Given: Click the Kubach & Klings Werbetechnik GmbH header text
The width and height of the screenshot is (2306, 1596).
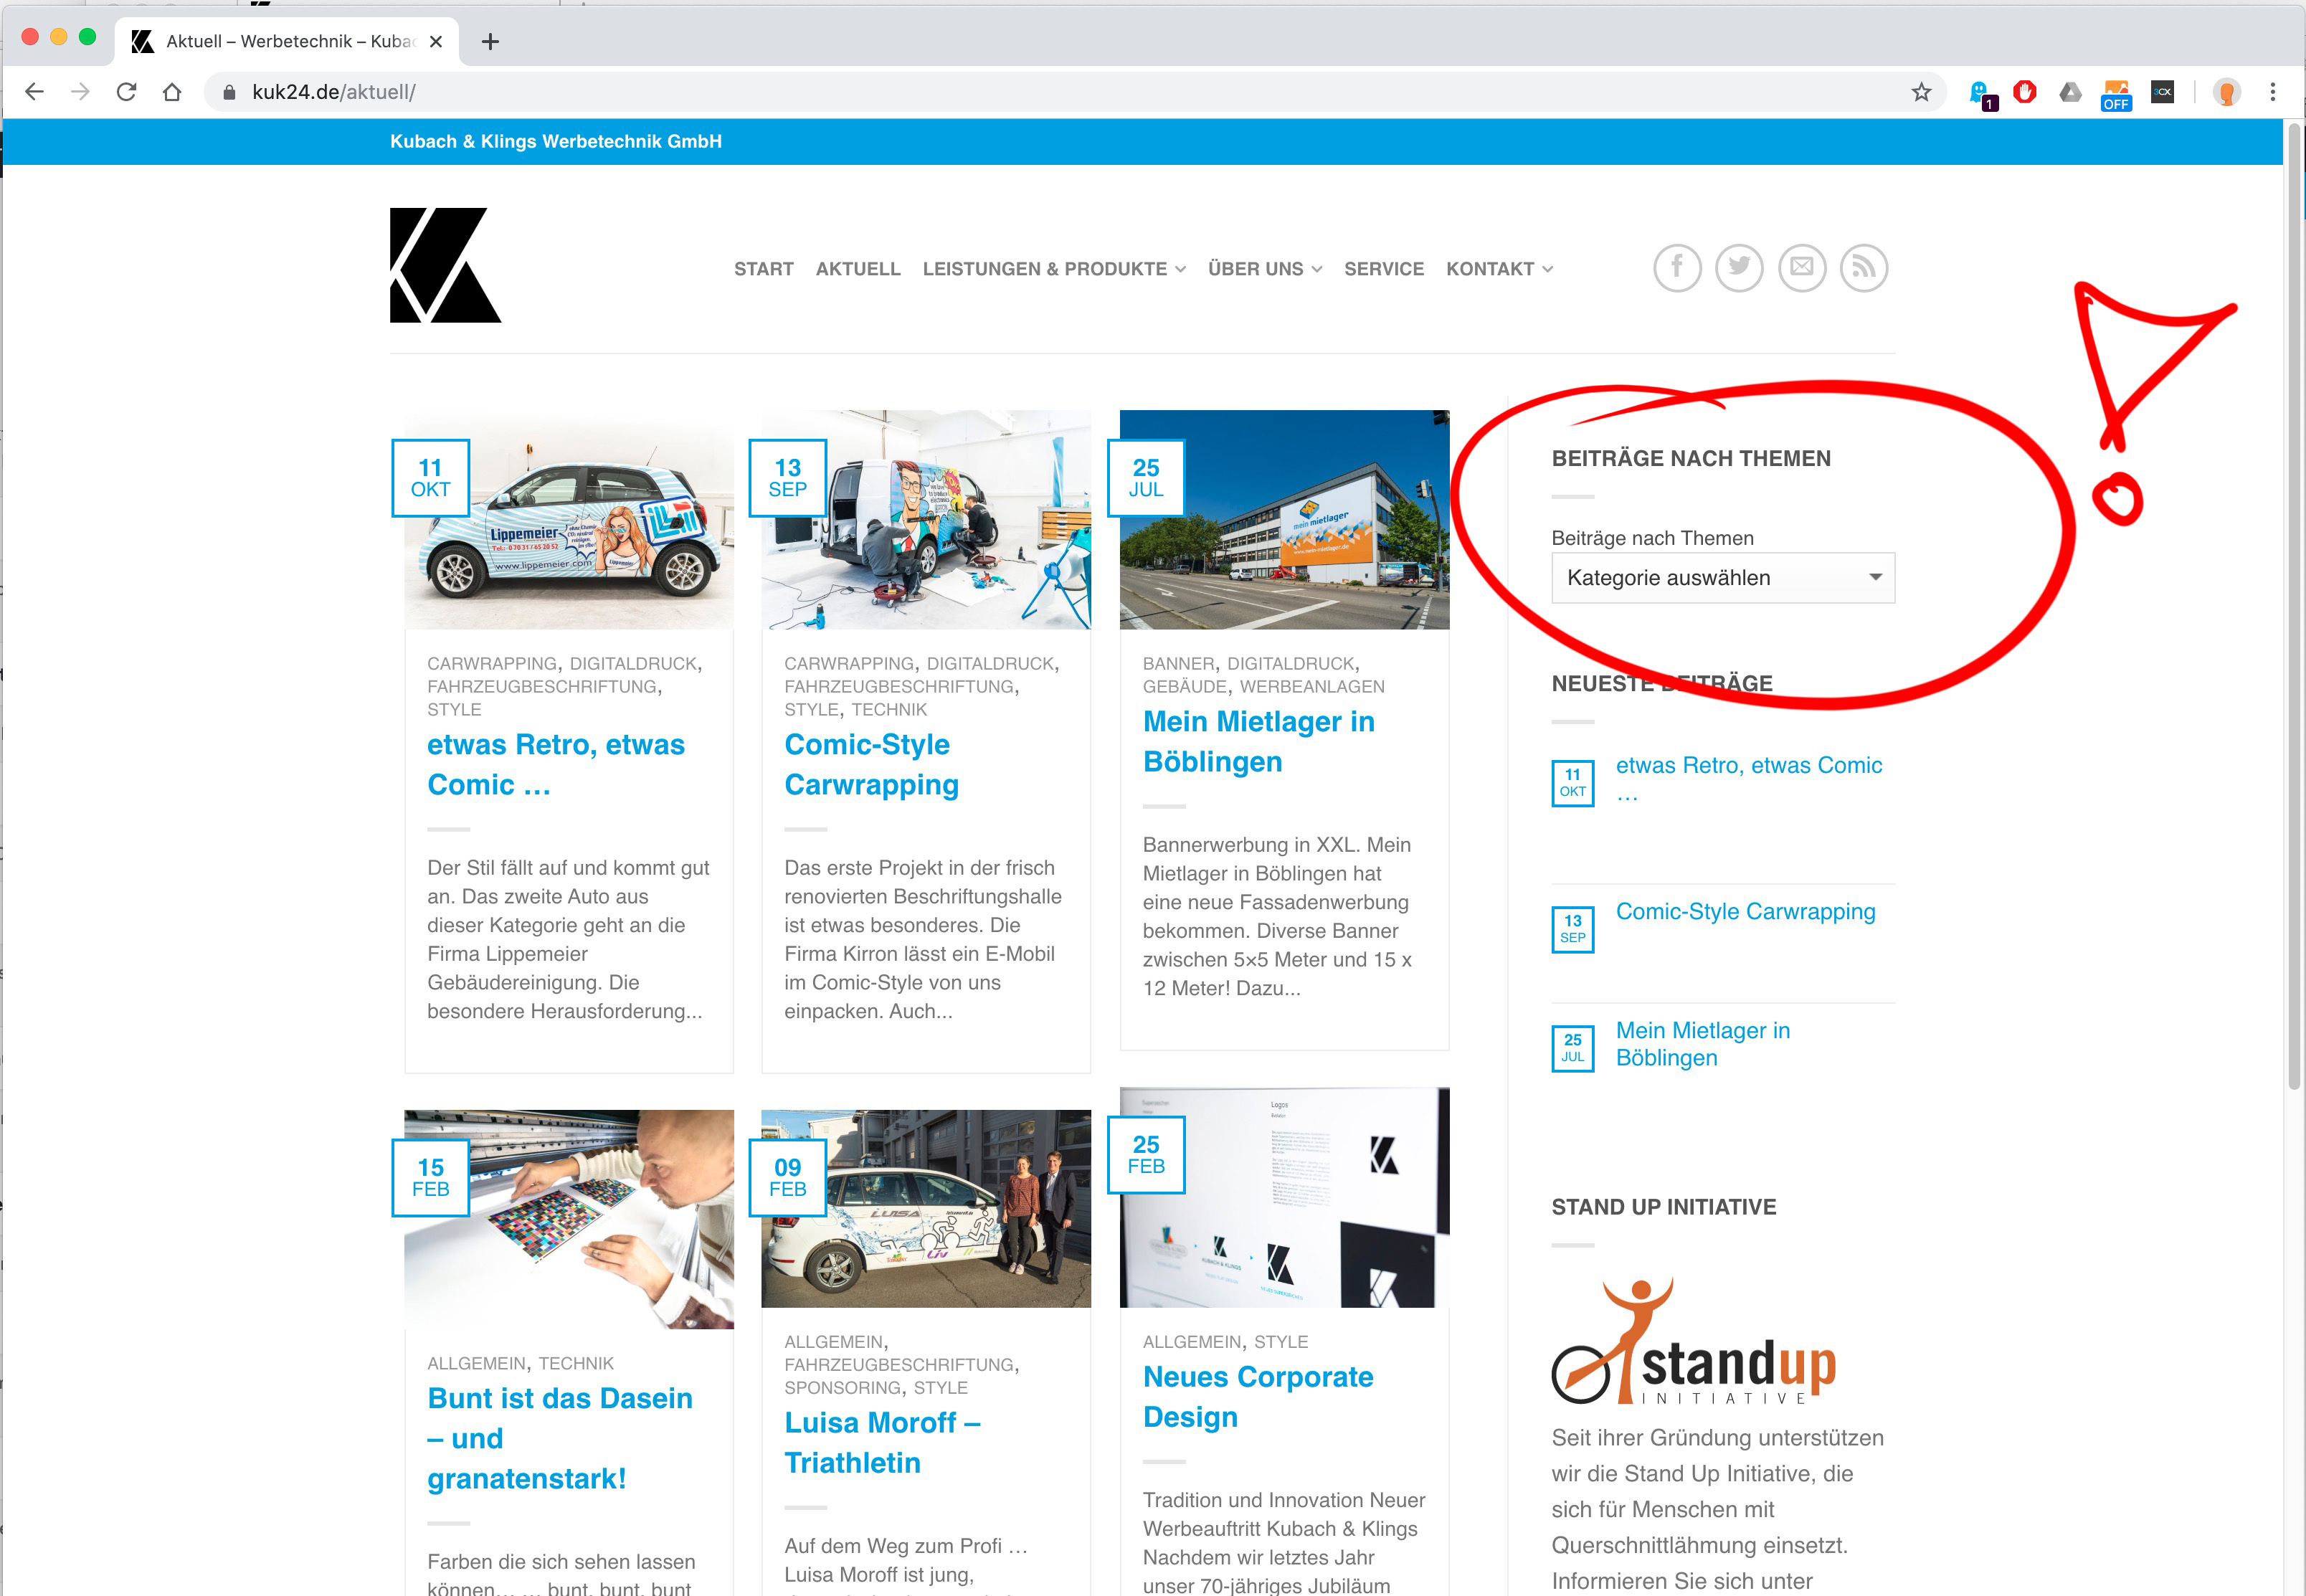Looking at the screenshot, I should click(x=556, y=141).
